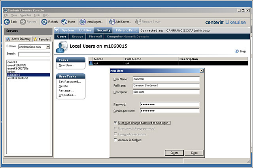Switch to Favorites servers tab

[x=42, y=39]
